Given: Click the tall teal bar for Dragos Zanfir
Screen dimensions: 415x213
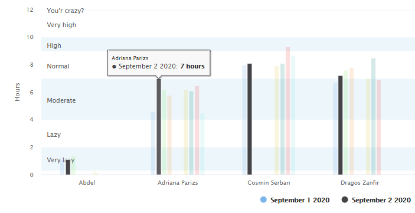Looking at the screenshot, I should (x=373, y=117).
